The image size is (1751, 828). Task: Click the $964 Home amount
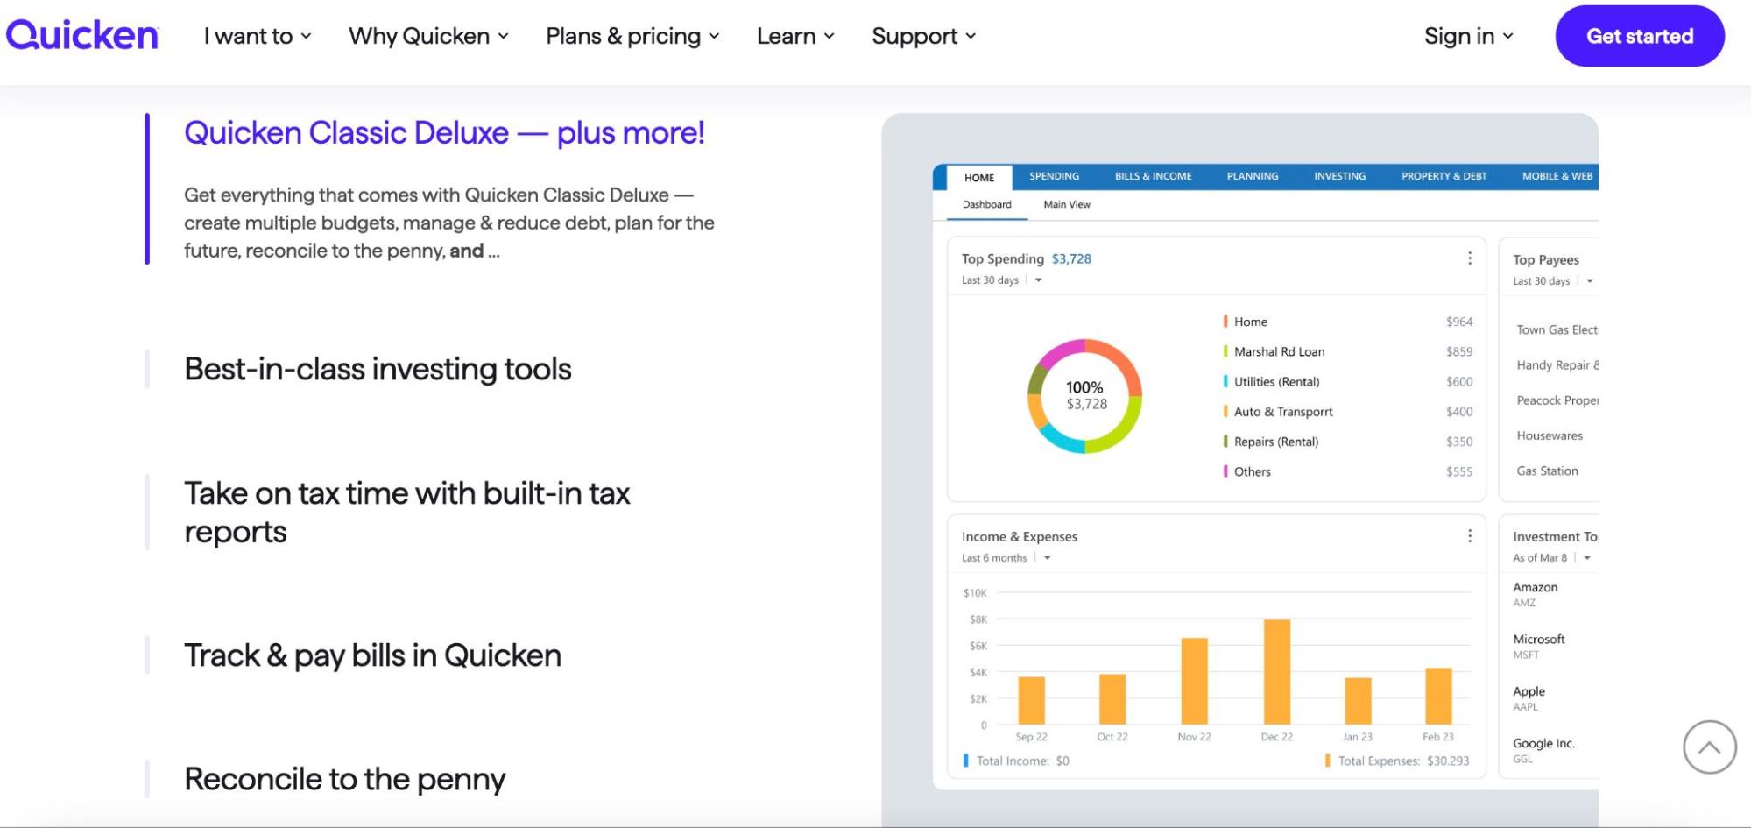pyautogui.click(x=1459, y=322)
